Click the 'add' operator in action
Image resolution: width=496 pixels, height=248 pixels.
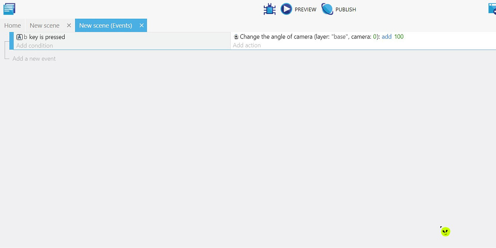[387, 37]
